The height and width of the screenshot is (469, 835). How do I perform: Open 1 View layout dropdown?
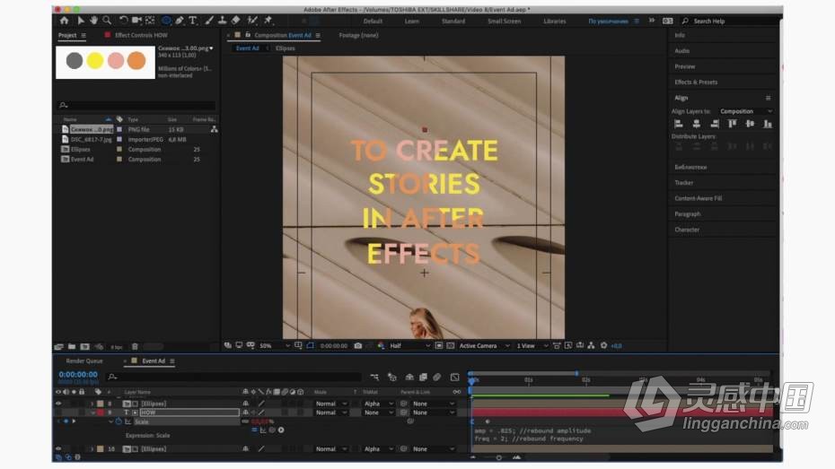pos(532,345)
